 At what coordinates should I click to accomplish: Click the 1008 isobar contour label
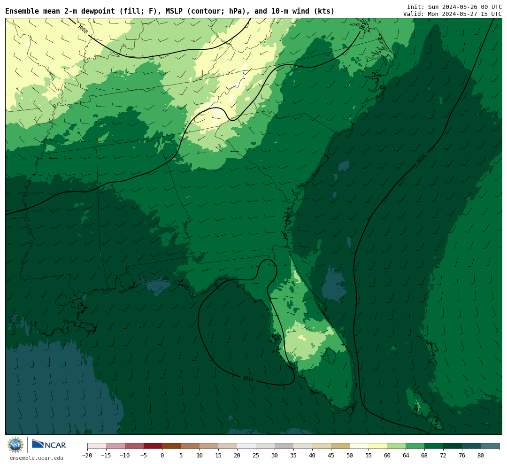tap(83, 29)
